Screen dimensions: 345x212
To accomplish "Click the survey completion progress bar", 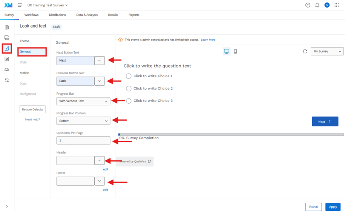I will coord(231,134).
